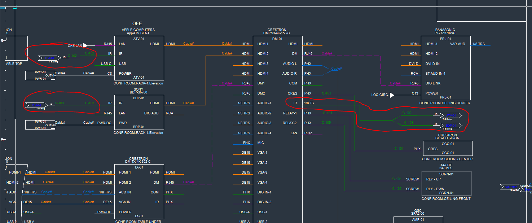Viewport: 532px width, 223px height.
Task: Select the HDMI 2 port on TX-01
Action: point(125,182)
